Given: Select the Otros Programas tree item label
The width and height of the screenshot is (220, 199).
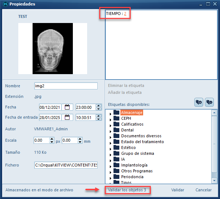Looking at the screenshot, I should [137, 171].
